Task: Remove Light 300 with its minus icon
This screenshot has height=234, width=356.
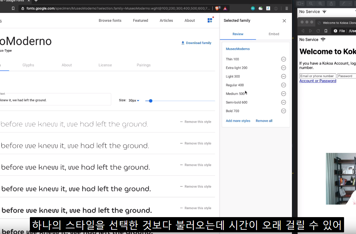Action: (x=284, y=76)
